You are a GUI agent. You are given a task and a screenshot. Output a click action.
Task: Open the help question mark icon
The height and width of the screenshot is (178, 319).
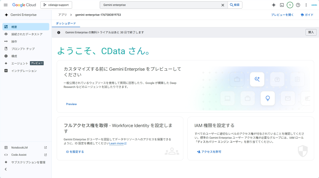click(298, 5)
